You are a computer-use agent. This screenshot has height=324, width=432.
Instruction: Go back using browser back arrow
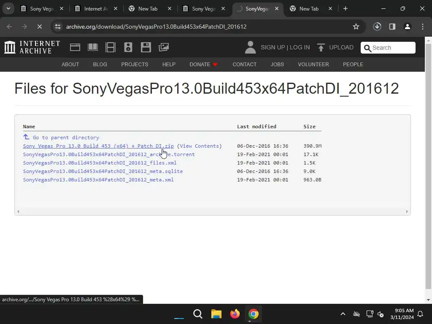click(x=9, y=27)
